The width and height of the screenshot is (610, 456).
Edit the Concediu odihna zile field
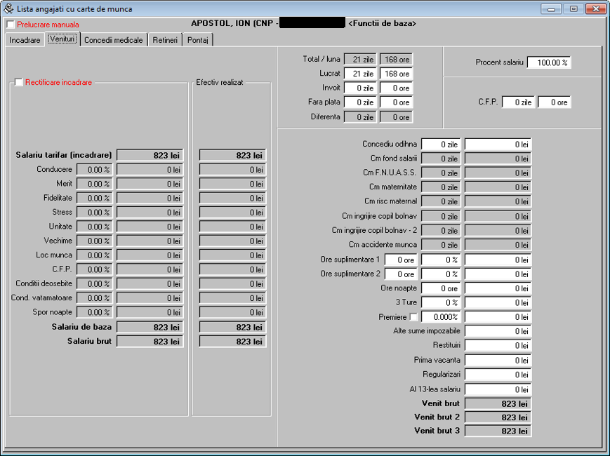(442, 145)
